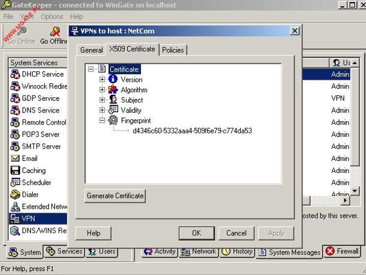366x275 pixels.
Task: Confirm with the OK button
Action: (197, 233)
